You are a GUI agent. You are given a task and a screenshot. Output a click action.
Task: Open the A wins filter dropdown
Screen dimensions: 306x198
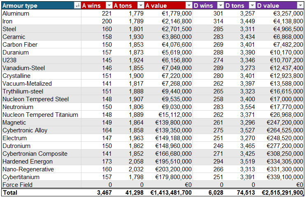[109, 6]
